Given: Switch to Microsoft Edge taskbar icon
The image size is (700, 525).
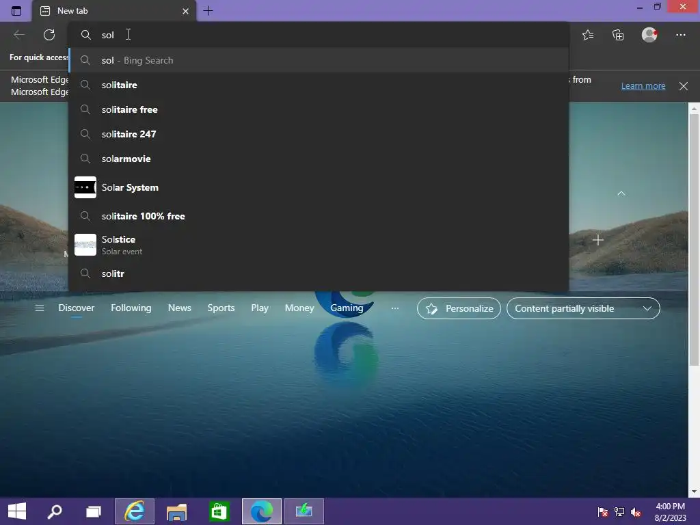Looking at the screenshot, I should (x=262, y=511).
